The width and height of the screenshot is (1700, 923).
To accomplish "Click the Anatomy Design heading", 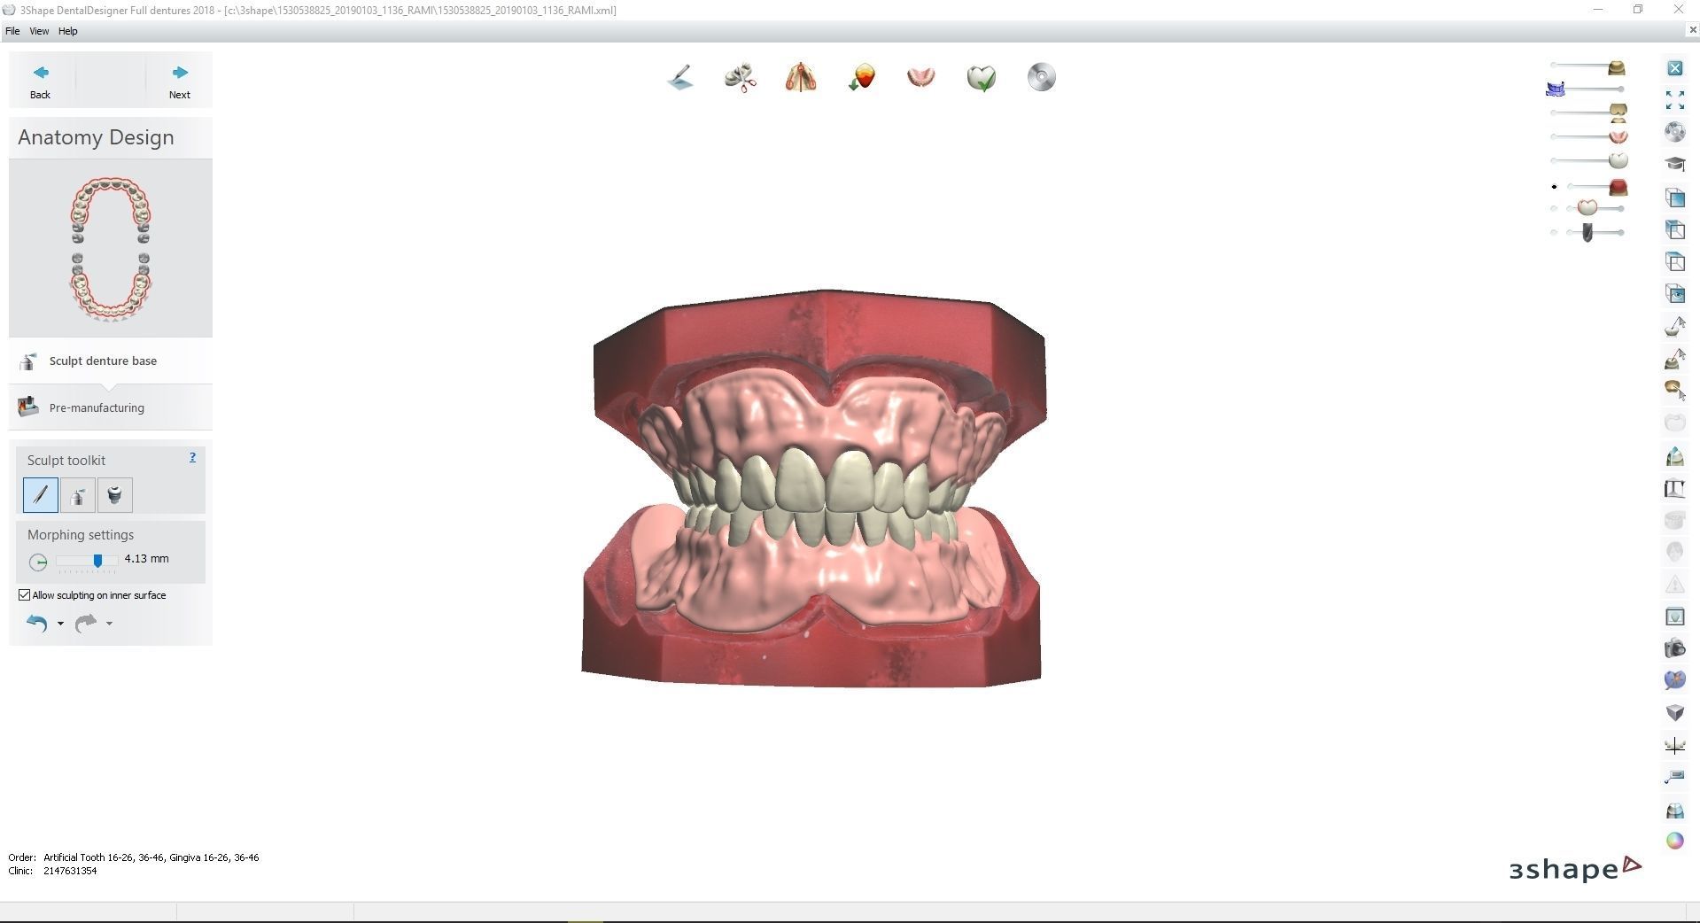I will (x=96, y=137).
